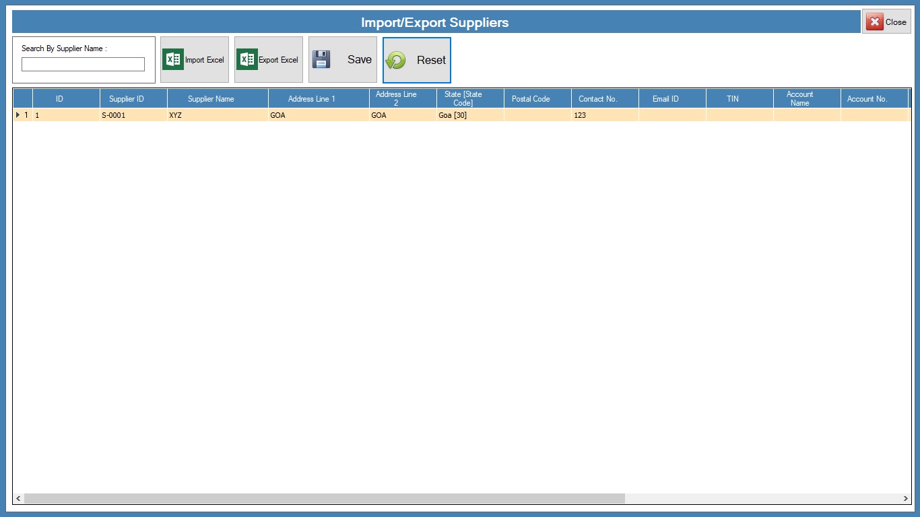The image size is (920, 517).
Task: Sort by the Supplier ID column header
Action: pyautogui.click(x=127, y=99)
